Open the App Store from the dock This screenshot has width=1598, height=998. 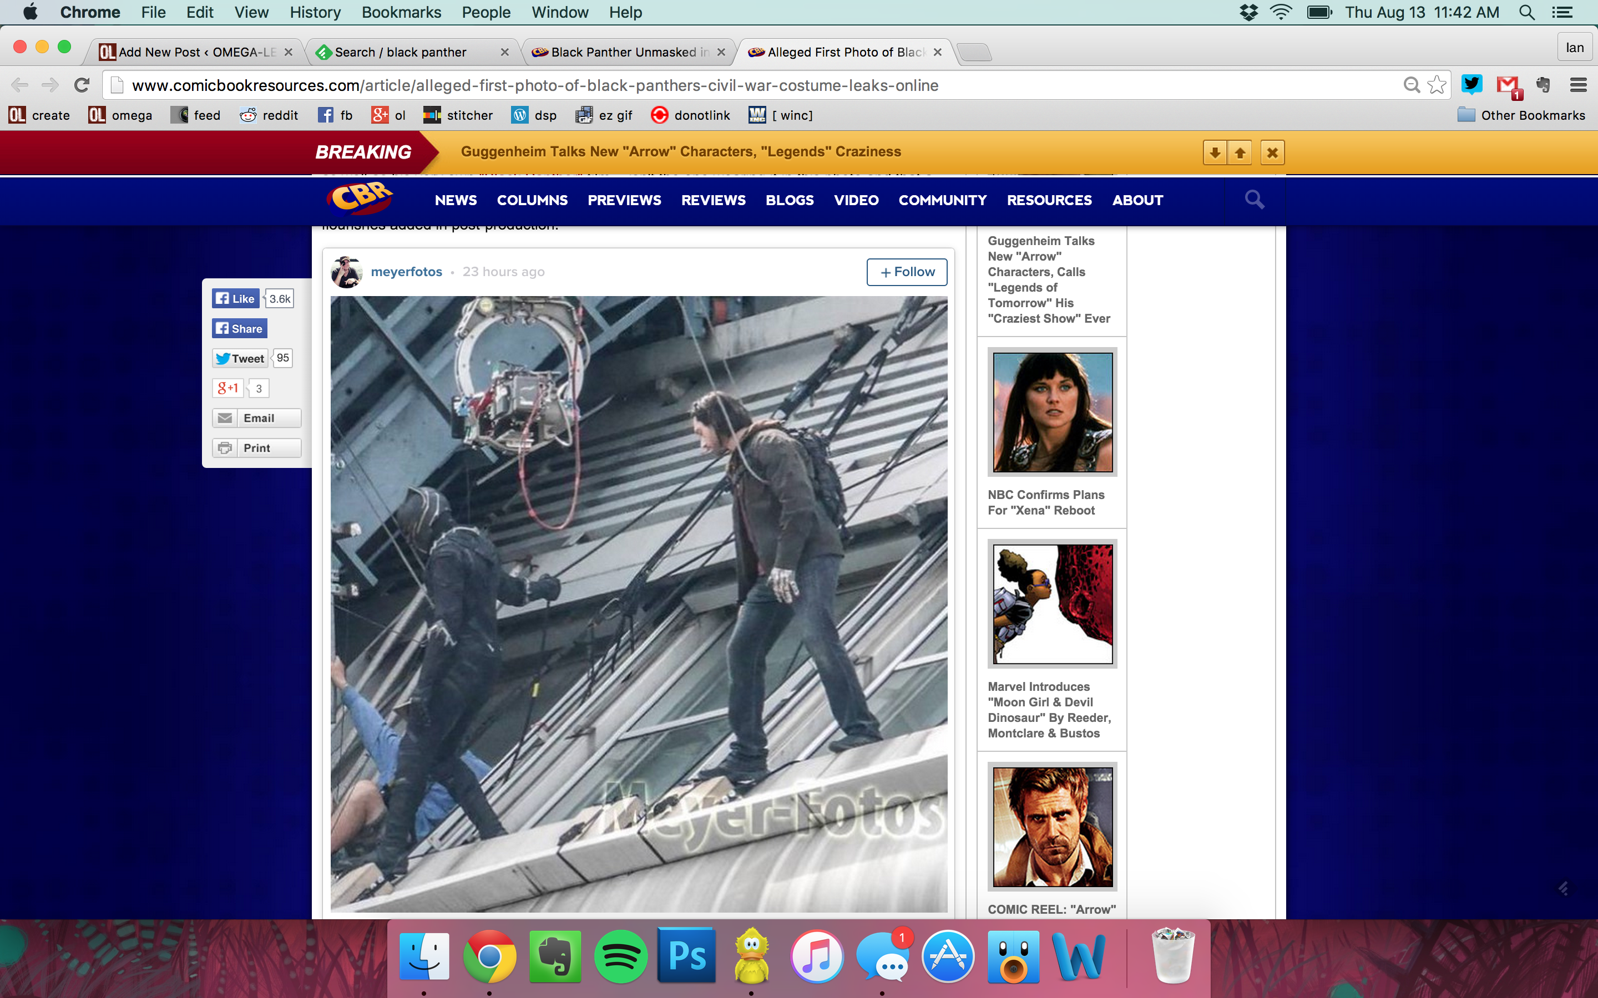tap(948, 956)
